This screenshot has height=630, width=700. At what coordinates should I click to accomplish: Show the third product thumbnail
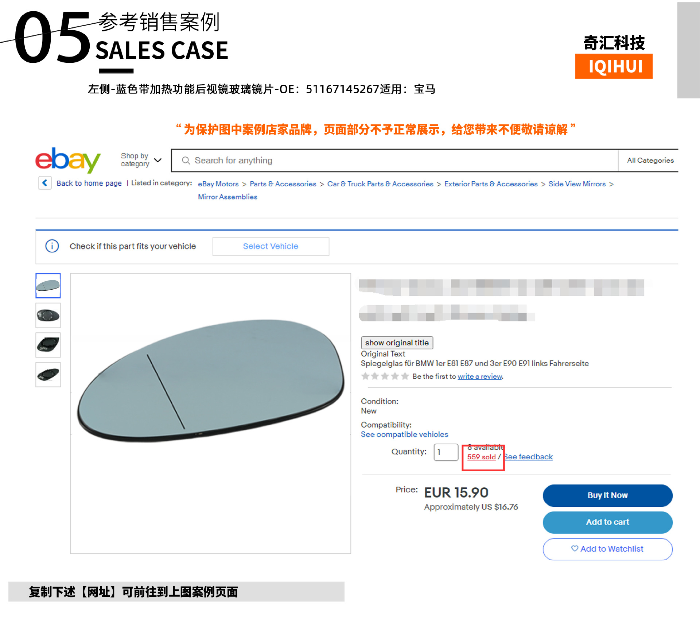tap(48, 345)
